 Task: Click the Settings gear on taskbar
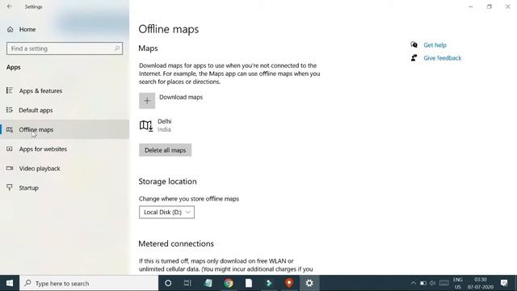pyautogui.click(x=309, y=283)
